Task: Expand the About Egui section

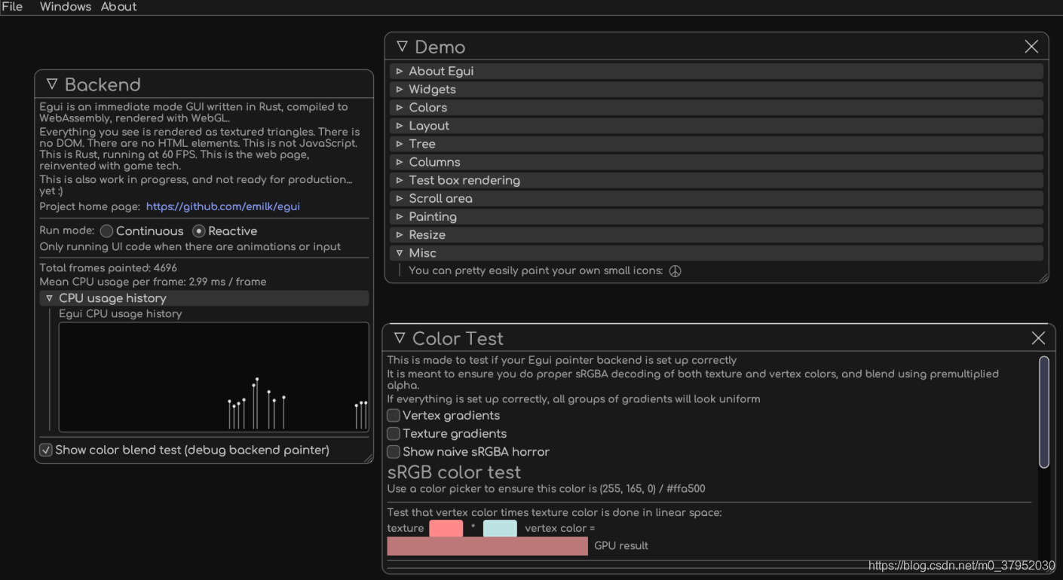Action: (716, 71)
